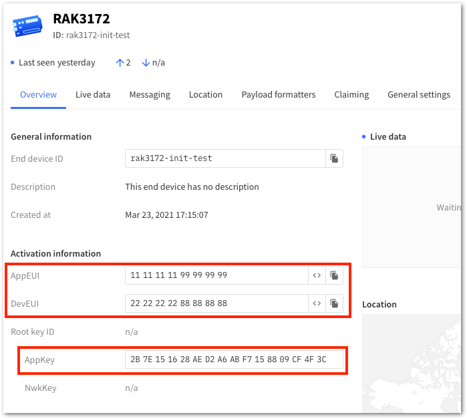
Task: Click the End device ID field
Action: [225, 158]
